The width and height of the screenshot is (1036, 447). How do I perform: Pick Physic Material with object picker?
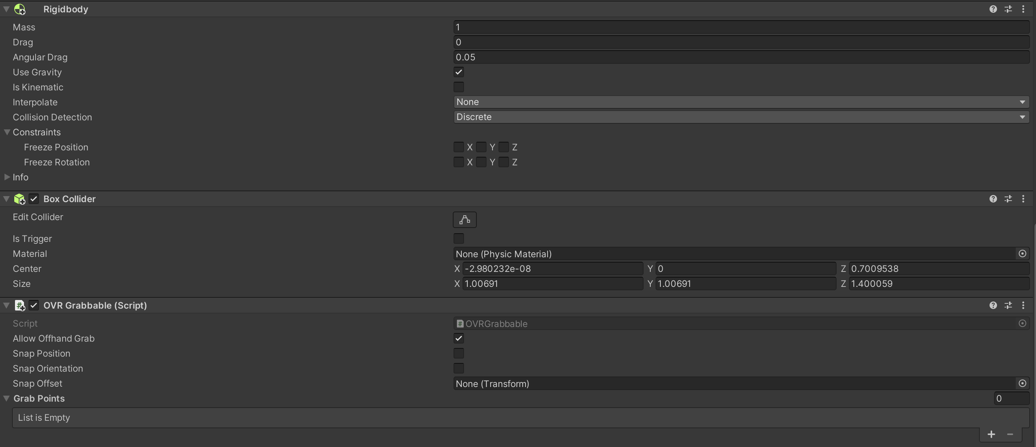coord(1023,253)
